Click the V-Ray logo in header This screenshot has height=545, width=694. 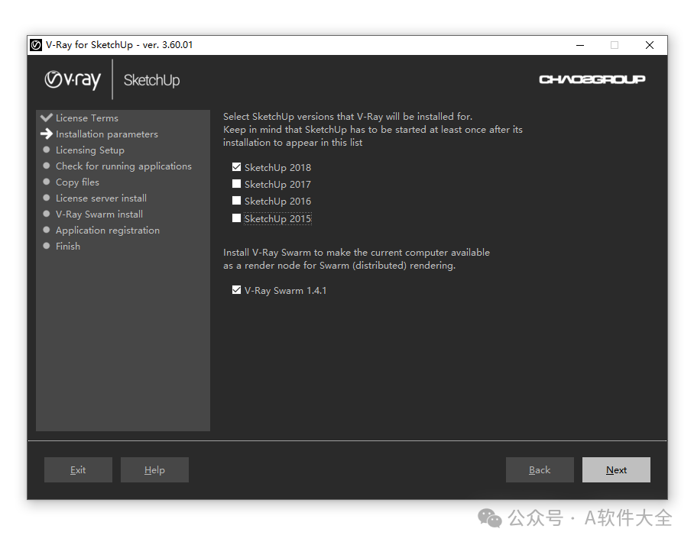coord(73,80)
